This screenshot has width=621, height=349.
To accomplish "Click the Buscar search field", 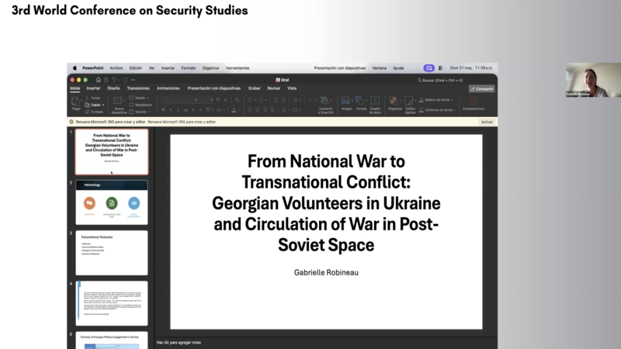I will [x=440, y=81].
